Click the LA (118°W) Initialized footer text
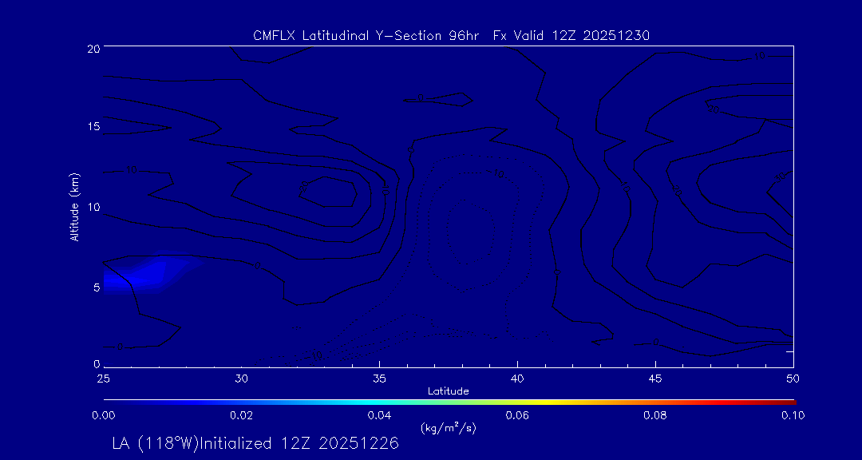 click(255, 444)
